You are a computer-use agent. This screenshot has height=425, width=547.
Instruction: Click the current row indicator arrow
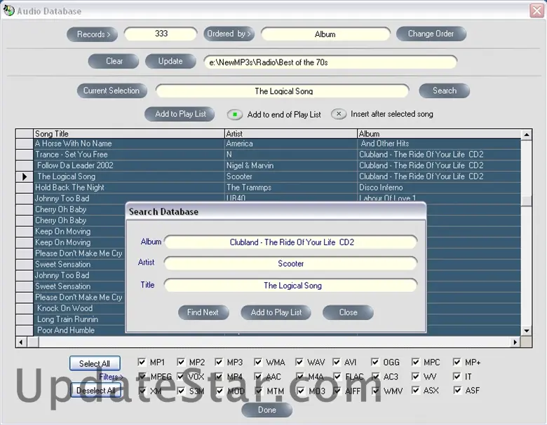click(x=25, y=176)
